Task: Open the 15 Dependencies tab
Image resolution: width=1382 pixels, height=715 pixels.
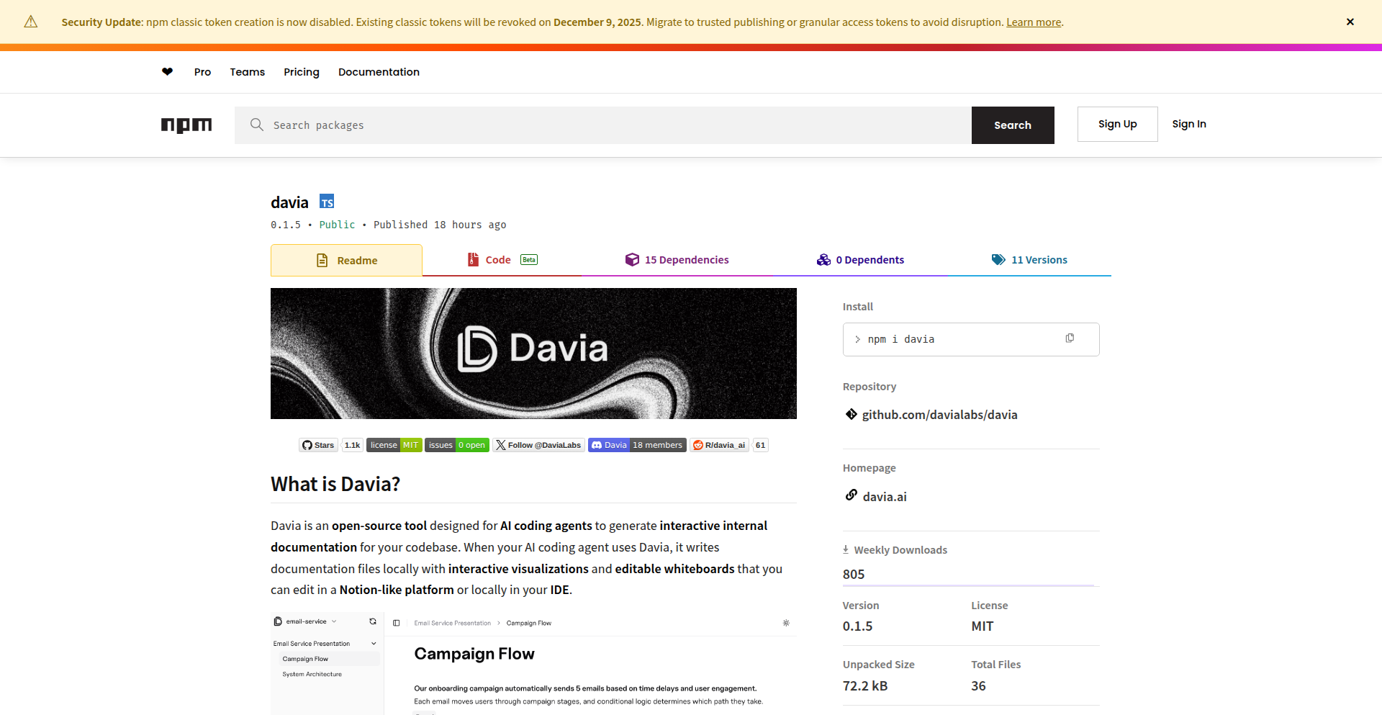Action: pos(677,259)
